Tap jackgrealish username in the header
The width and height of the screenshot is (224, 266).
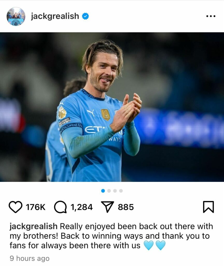point(55,16)
